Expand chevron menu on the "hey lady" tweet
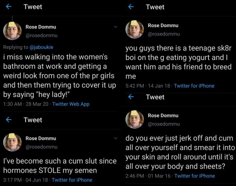This screenshot has height=186, width=236. coord(115,27)
